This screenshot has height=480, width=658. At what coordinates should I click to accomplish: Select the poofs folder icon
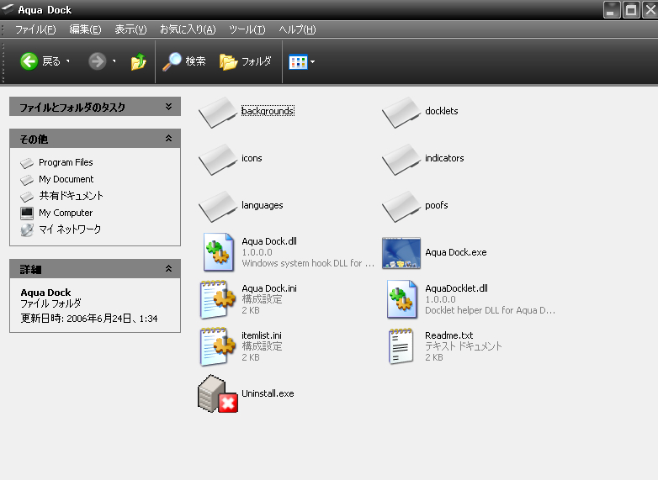(x=401, y=206)
